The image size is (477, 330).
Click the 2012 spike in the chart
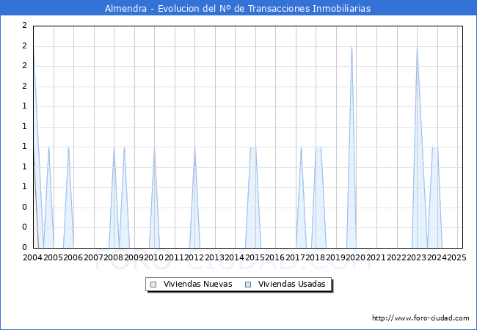(x=194, y=149)
